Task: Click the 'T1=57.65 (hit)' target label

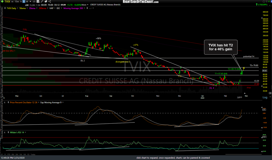Action: 221,73
